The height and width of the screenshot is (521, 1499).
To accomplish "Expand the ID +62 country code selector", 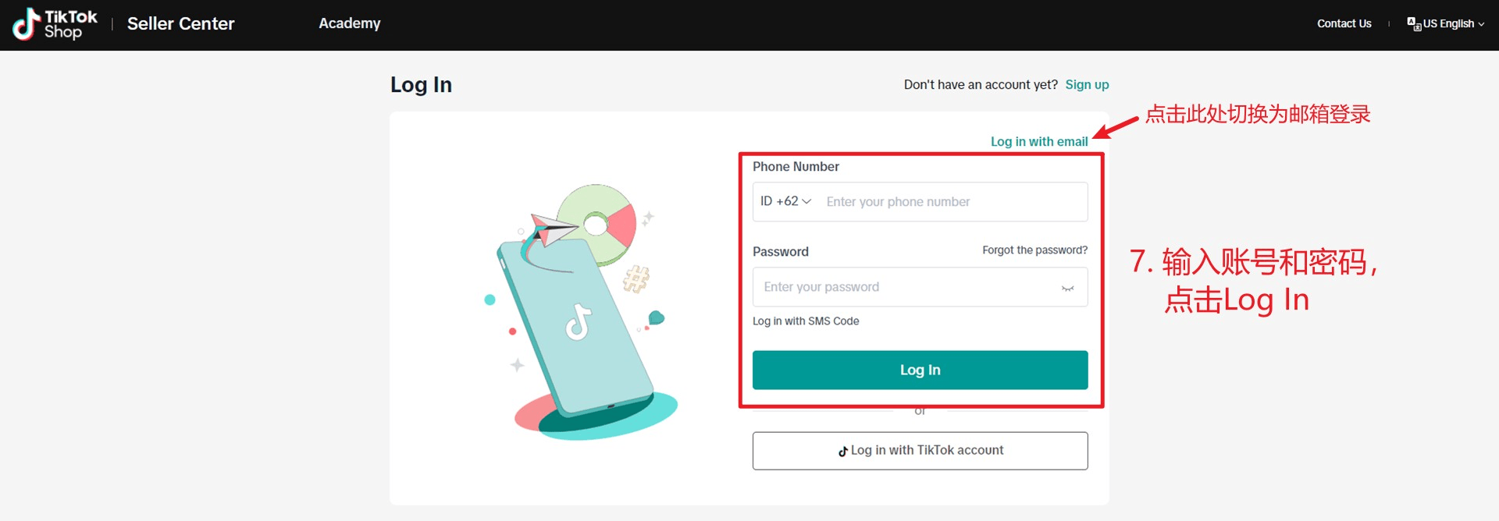I will pos(785,201).
